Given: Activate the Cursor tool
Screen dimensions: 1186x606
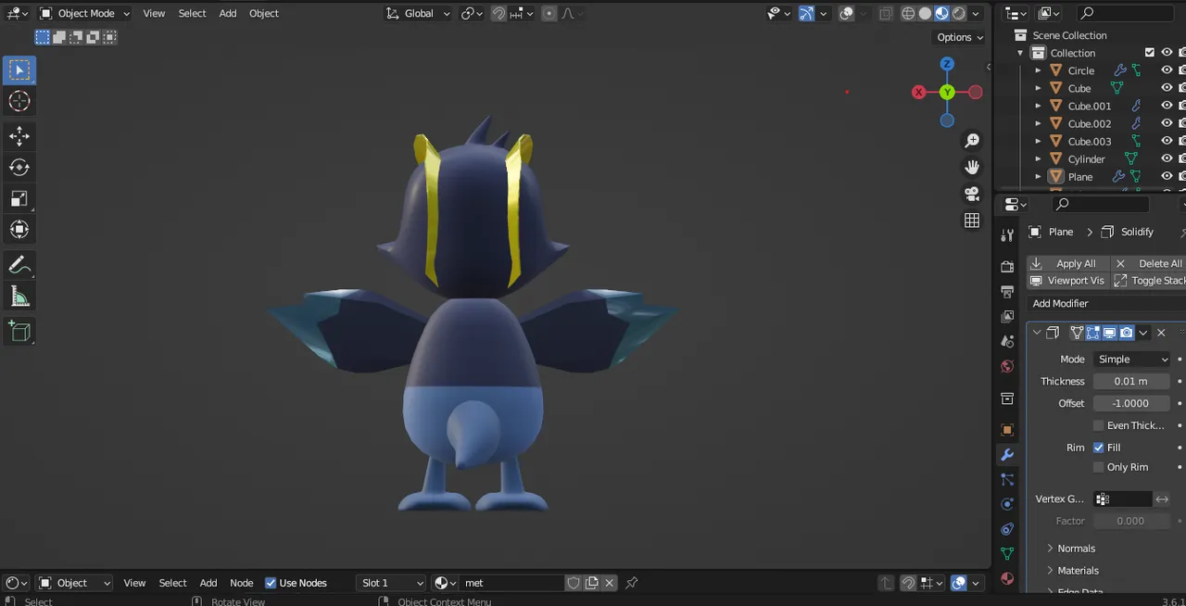Looking at the screenshot, I should click(19, 102).
